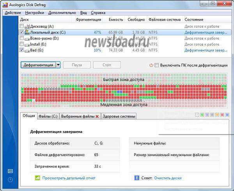Click Дефрагментация завер... status for Bad (G:)
The image size is (234, 191).
click(x=206, y=50)
